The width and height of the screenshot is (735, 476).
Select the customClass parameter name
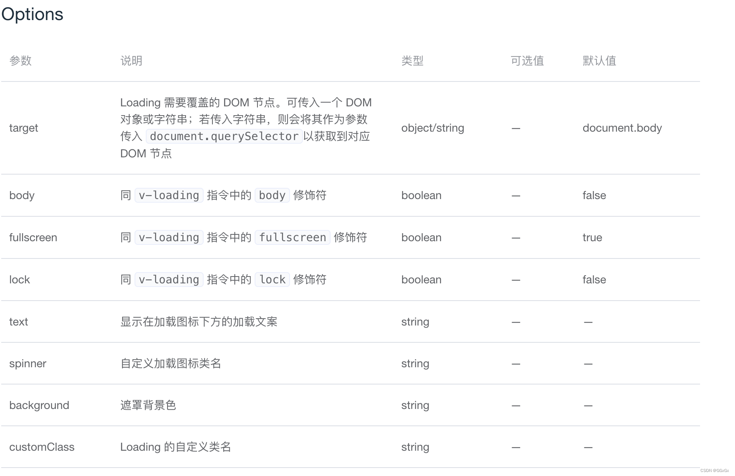42,447
